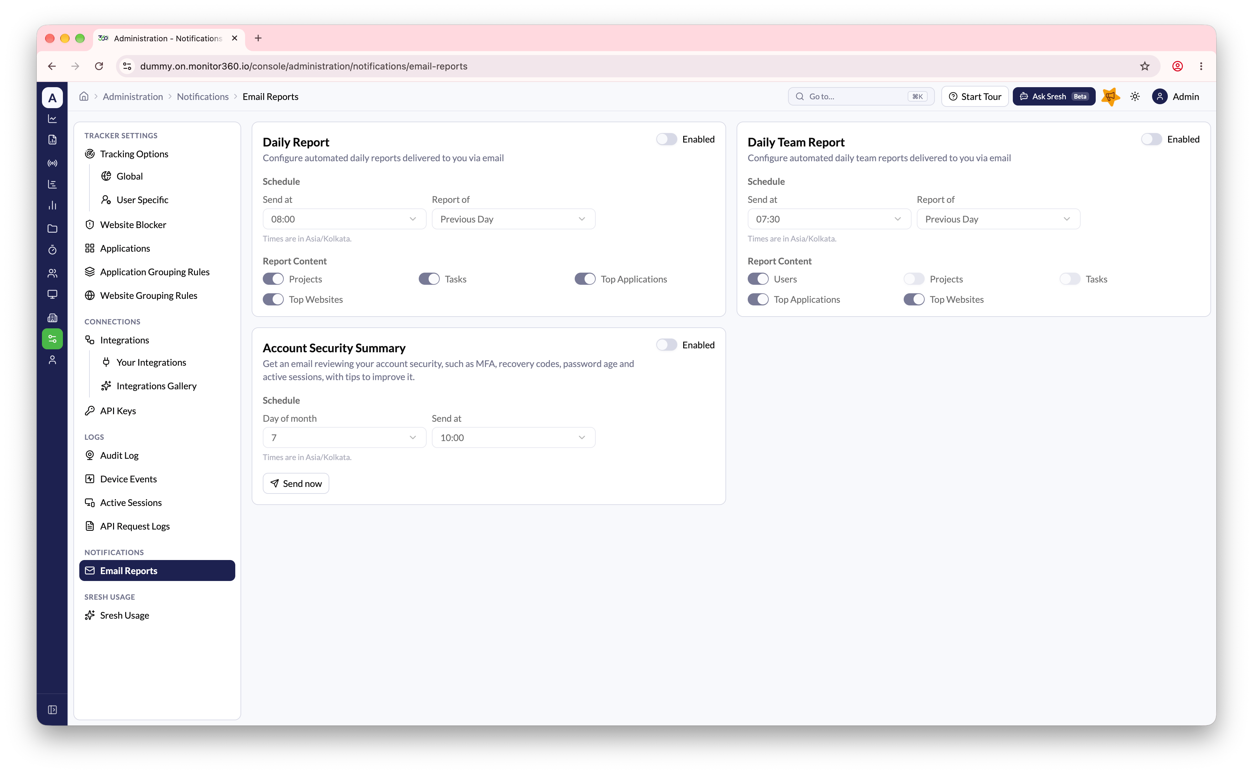This screenshot has height=774, width=1253.
Task: Disable Users toggle in Daily Team Report
Action: pyautogui.click(x=758, y=279)
